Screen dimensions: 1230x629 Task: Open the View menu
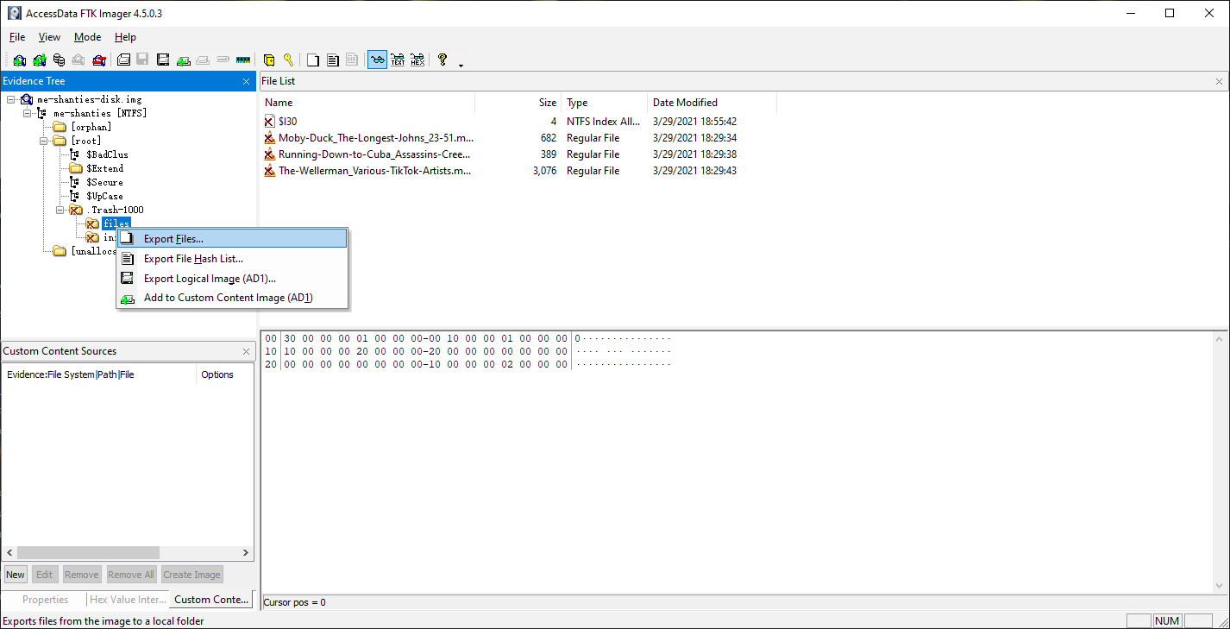click(49, 37)
